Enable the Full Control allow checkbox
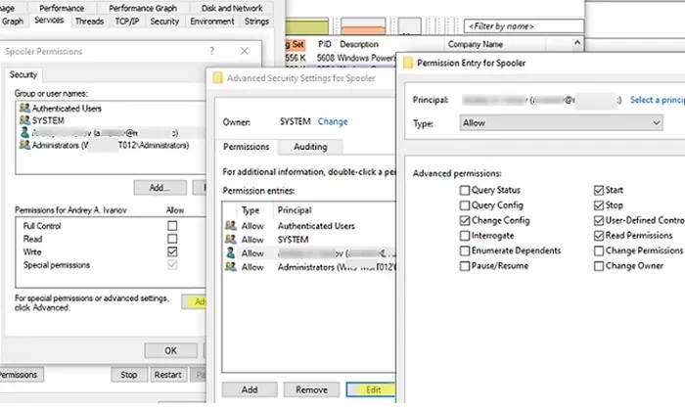This screenshot has width=685, height=409. [172, 225]
